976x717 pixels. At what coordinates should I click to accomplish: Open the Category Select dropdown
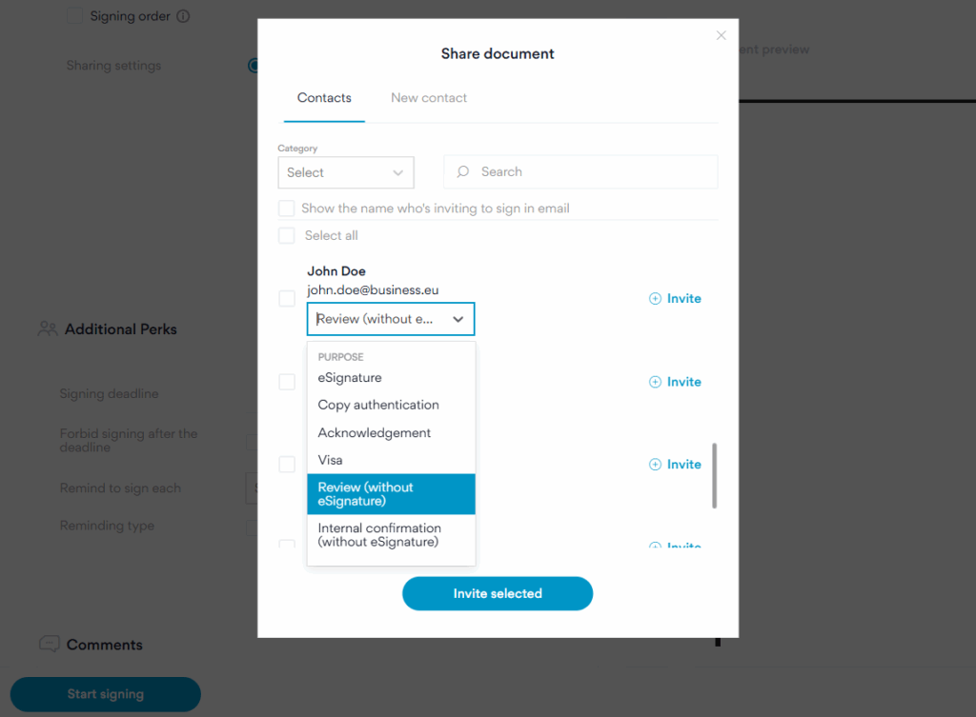click(345, 172)
